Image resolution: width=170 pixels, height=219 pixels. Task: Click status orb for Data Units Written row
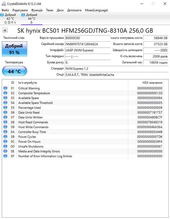tap(5, 117)
